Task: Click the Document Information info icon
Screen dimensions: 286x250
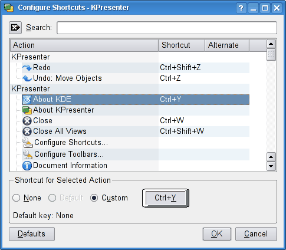Action: point(27,166)
